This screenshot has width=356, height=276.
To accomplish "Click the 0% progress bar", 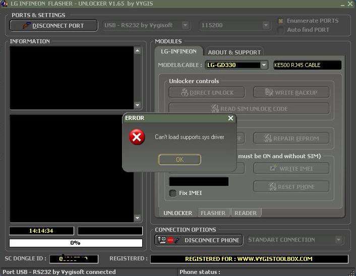I will 76,243.
